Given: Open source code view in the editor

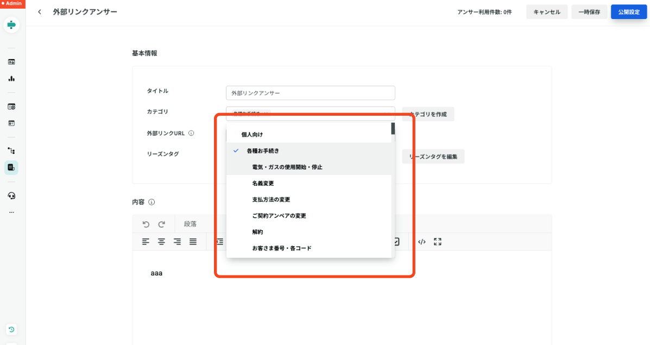Looking at the screenshot, I should pyautogui.click(x=422, y=242).
